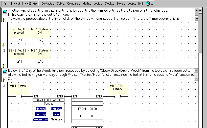Select the Reset coil (R) tool
The image size is (207, 128).
click(x=35, y=4)
